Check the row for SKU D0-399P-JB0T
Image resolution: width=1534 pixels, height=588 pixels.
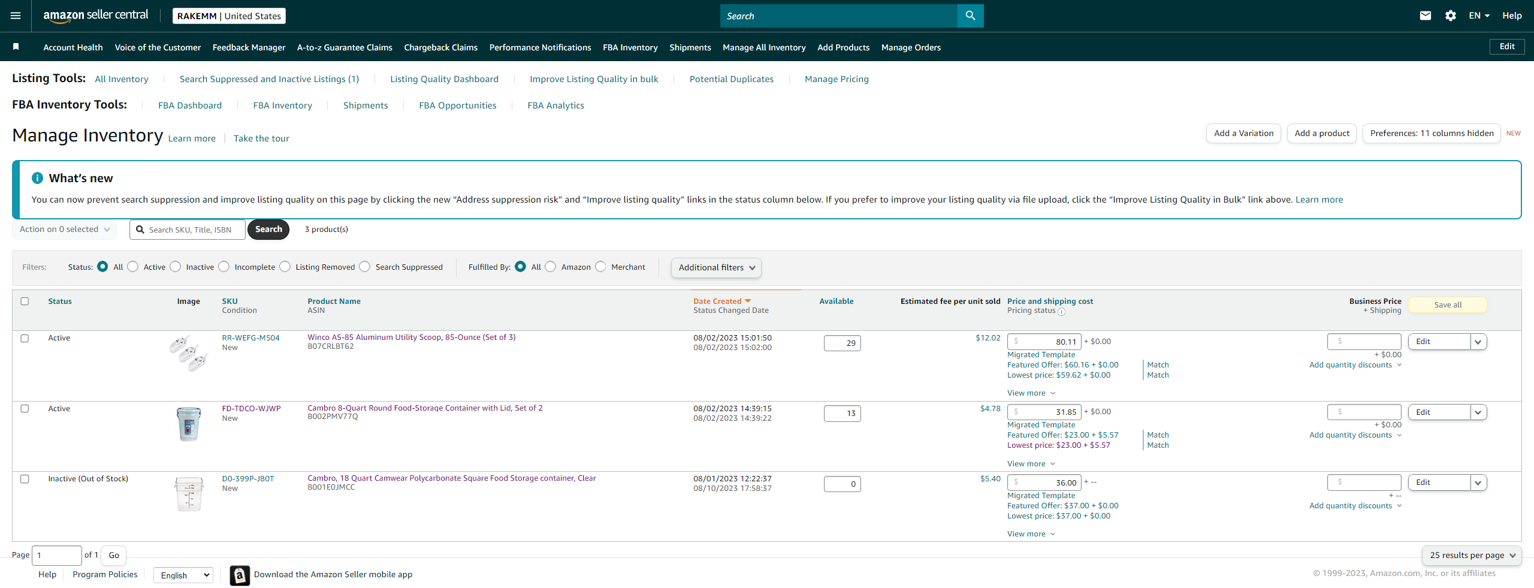[x=25, y=478]
